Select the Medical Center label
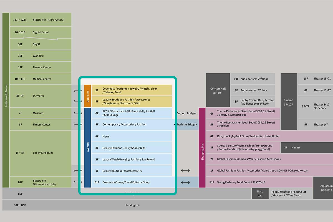 point(42,79)
